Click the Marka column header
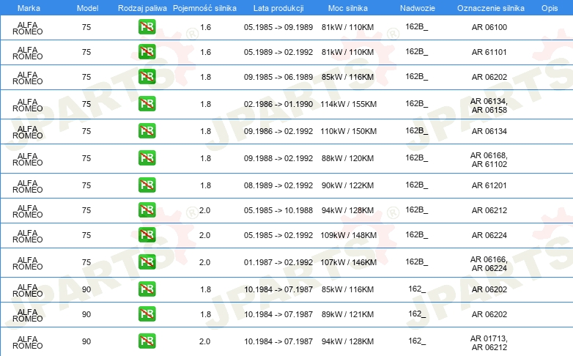The width and height of the screenshot is (573, 356). coord(29,8)
